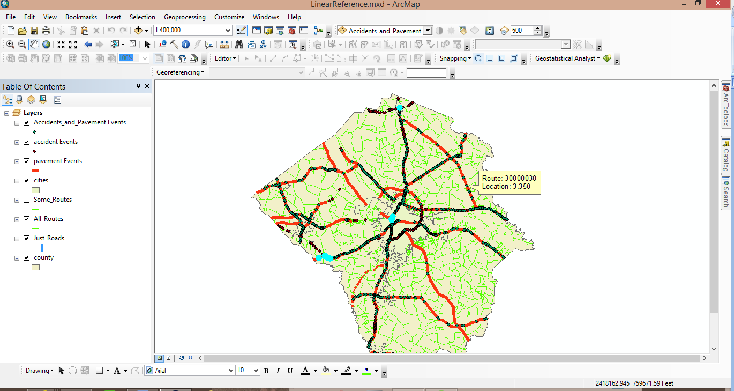
Task: Open the Bookmarks menu
Action: click(x=81, y=17)
